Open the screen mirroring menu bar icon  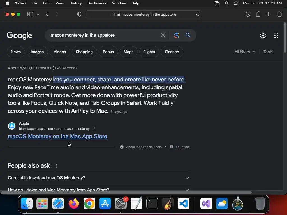coord(217,3)
